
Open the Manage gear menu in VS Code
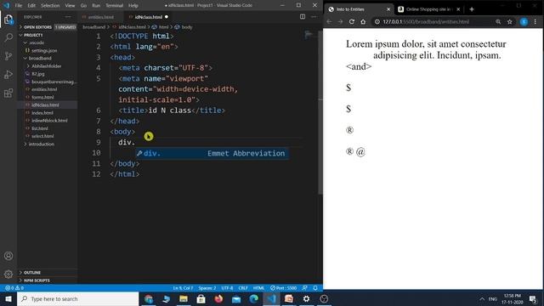tap(8, 274)
